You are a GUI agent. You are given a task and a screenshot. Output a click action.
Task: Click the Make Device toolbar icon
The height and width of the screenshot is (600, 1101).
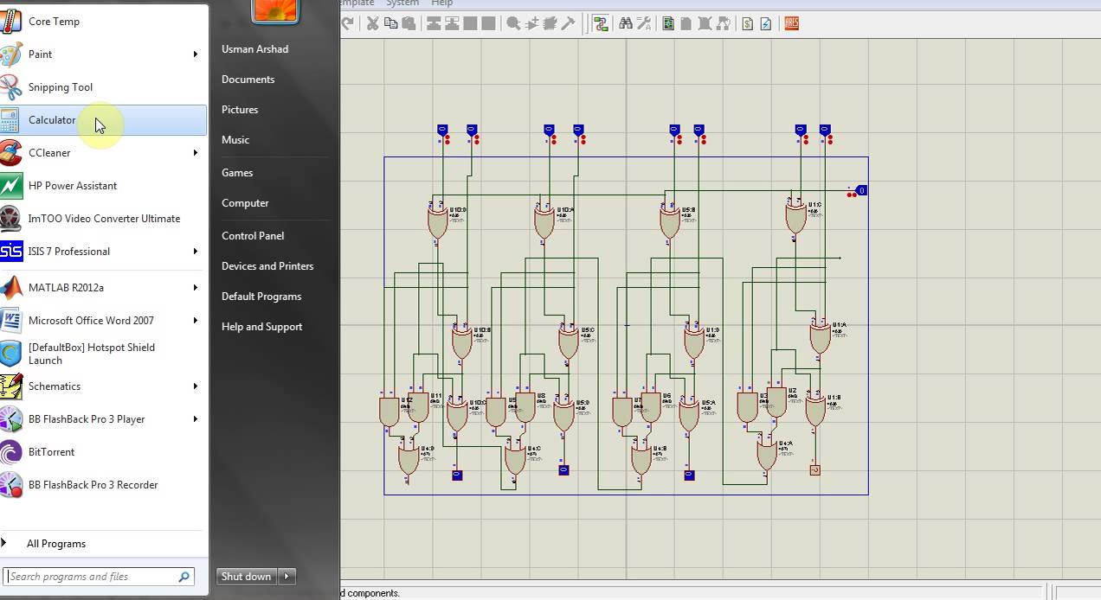click(x=532, y=23)
